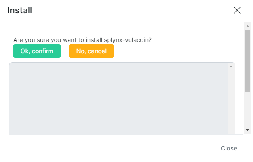Image resolution: width=253 pixels, height=162 pixels.
Task: Click the 'Are you sure' confirmation message
Action: click(82, 40)
